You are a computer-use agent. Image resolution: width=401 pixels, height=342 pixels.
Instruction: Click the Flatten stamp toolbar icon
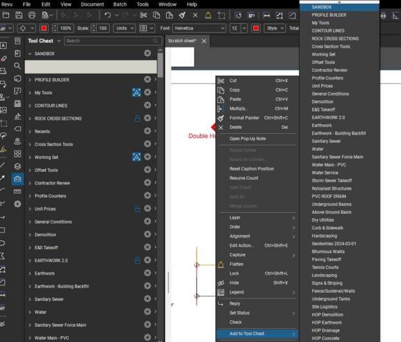click(x=208, y=15)
